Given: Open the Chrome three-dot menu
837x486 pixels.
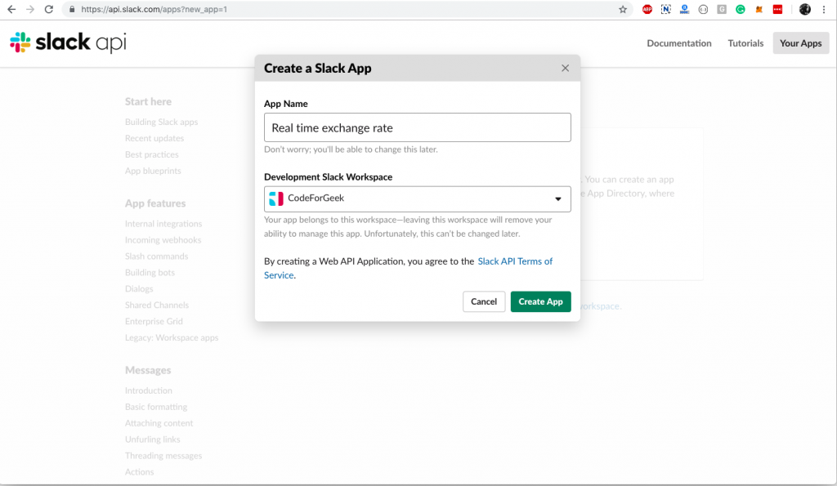Looking at the screenshot, I should [x=823, y=9].
